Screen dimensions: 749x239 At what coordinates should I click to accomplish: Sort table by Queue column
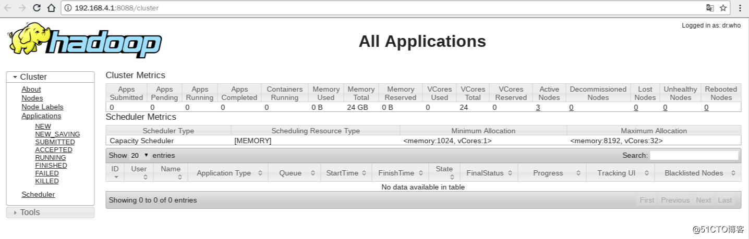click(x=294, y=173)
